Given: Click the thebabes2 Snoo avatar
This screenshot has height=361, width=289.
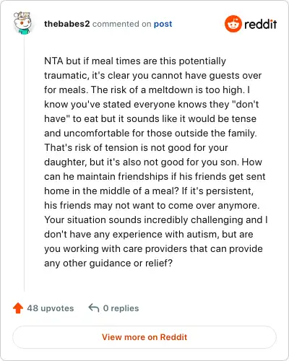Looking at the screenshot, I should coord(22,23).
